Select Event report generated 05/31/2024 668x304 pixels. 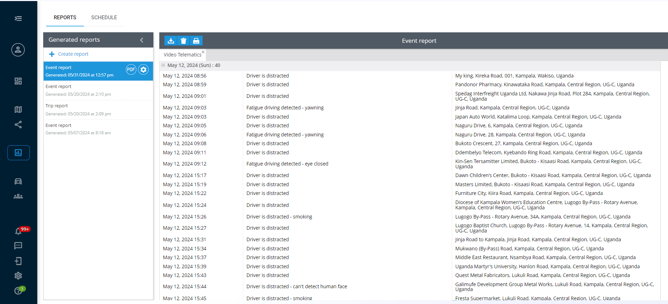(x=98, y=71)
